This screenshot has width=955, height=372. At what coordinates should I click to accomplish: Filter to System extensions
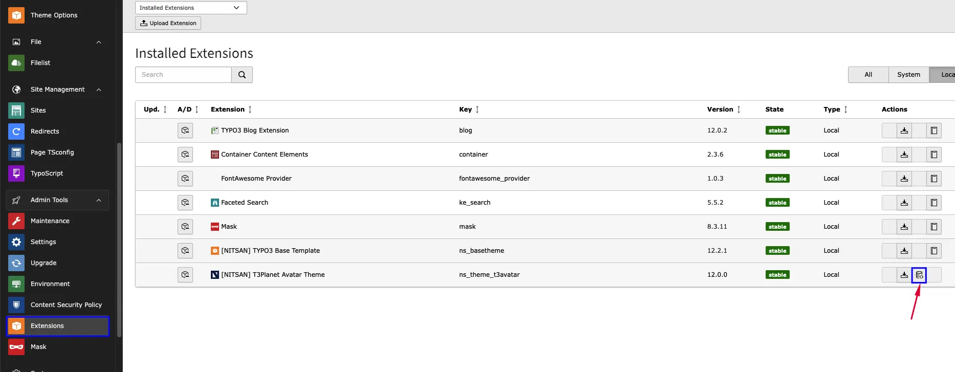pyautogui.click(x=909, y=75)
